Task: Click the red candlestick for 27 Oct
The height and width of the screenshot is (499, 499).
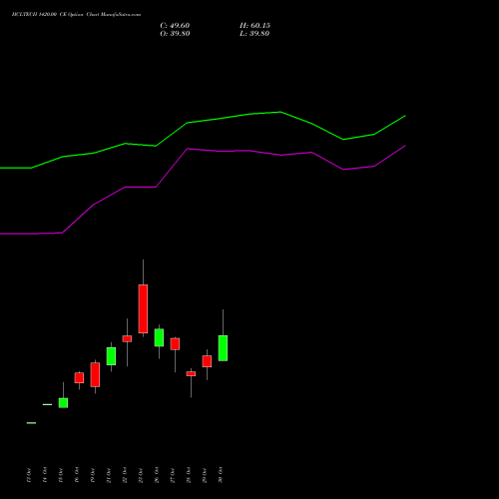Action: click(175, 344)
